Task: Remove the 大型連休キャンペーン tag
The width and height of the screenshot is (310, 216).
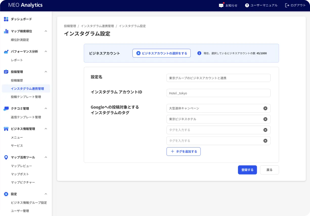Action: pyautogui.click(x=265, y=108)
